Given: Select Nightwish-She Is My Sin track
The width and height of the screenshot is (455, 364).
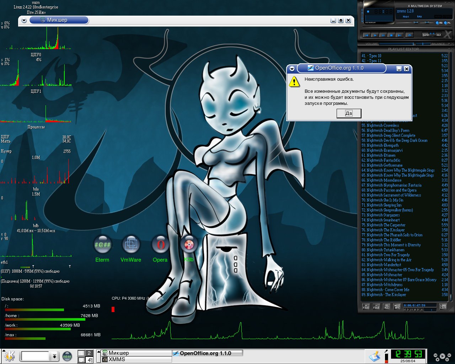Looking at the screenshot, I should click(405, 200).
